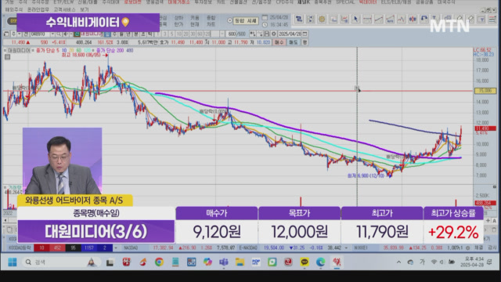Click the left arrow of chart horizontal scrollbar
Image resolution: width=501 pixels, height=282 pixels.
coord(5,220)
